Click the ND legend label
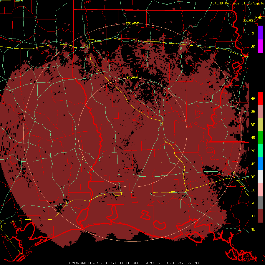 pos(253,229)
